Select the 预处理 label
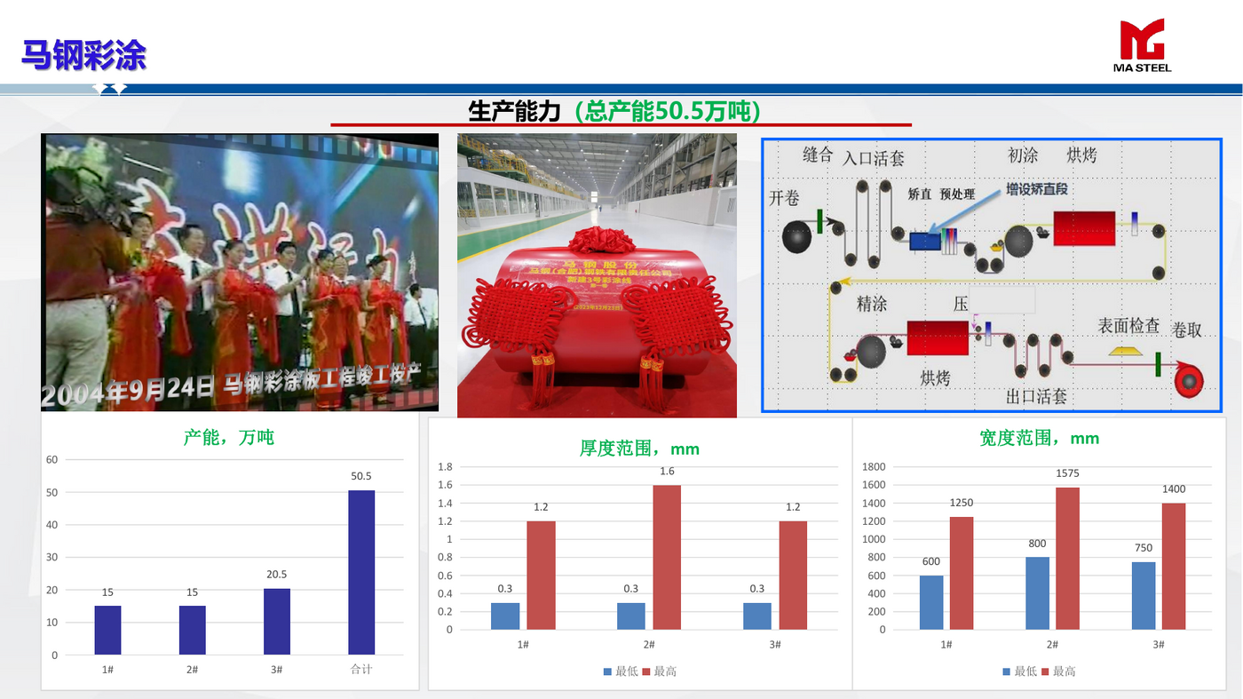 [x=957, y=194]
